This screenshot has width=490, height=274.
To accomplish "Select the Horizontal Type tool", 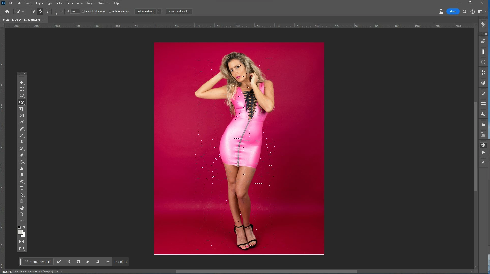I will [22, 188].
